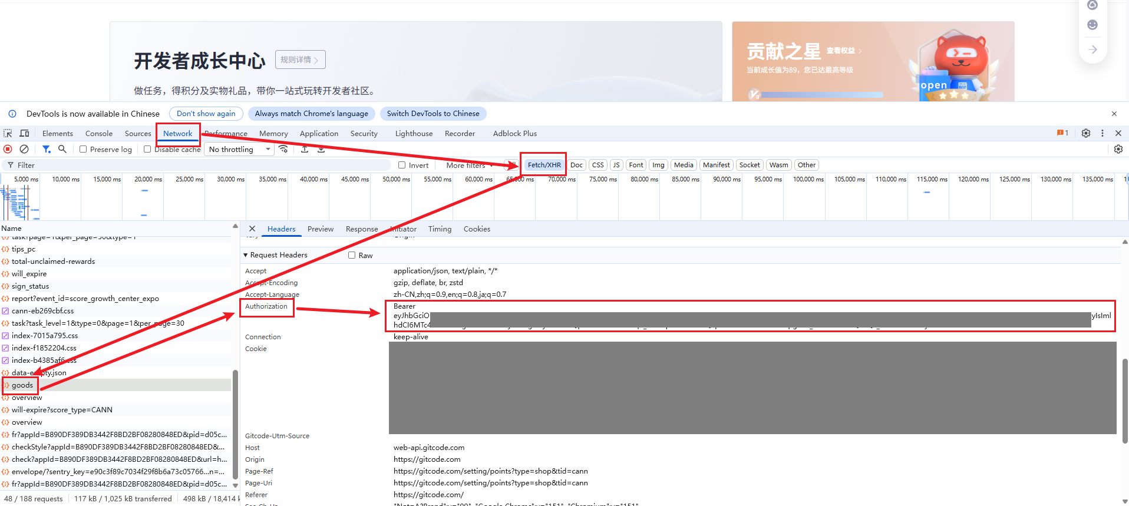This screenshot has height=506, width=1129.
Task: Clear the network log
Action: tap(24, 149)
